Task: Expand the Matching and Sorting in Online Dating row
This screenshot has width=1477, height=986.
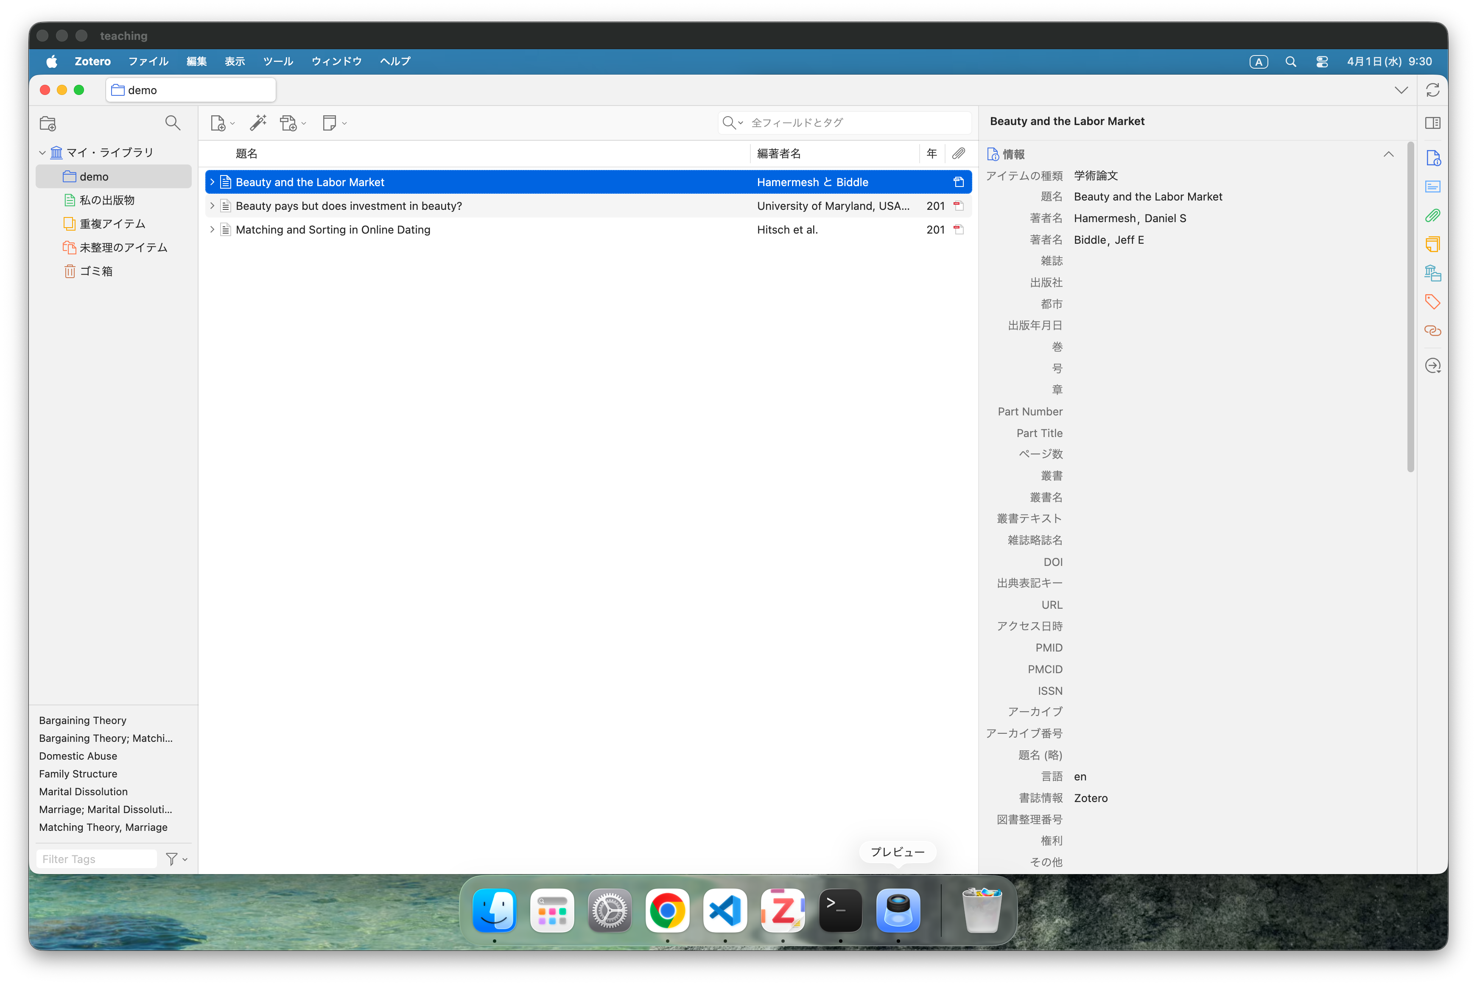Action: click(212, 229)
